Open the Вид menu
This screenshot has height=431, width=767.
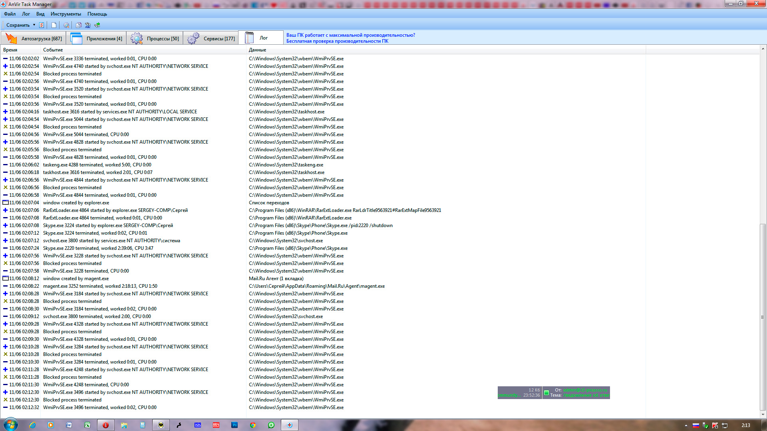40,14
